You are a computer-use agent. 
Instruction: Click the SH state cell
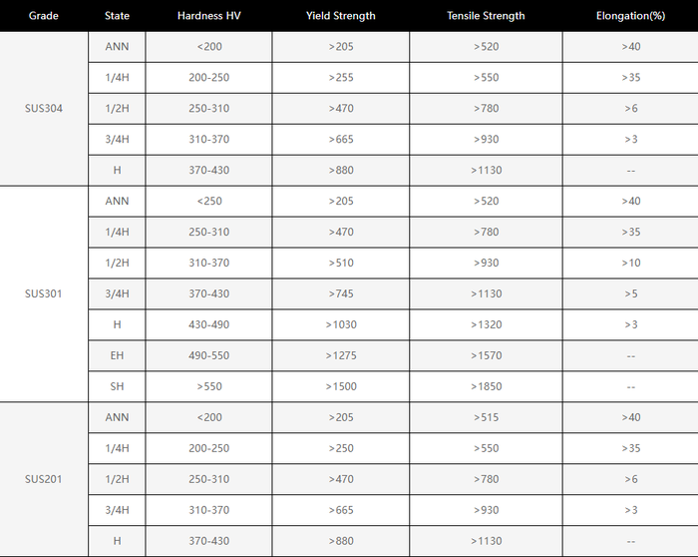pos(117,386)
